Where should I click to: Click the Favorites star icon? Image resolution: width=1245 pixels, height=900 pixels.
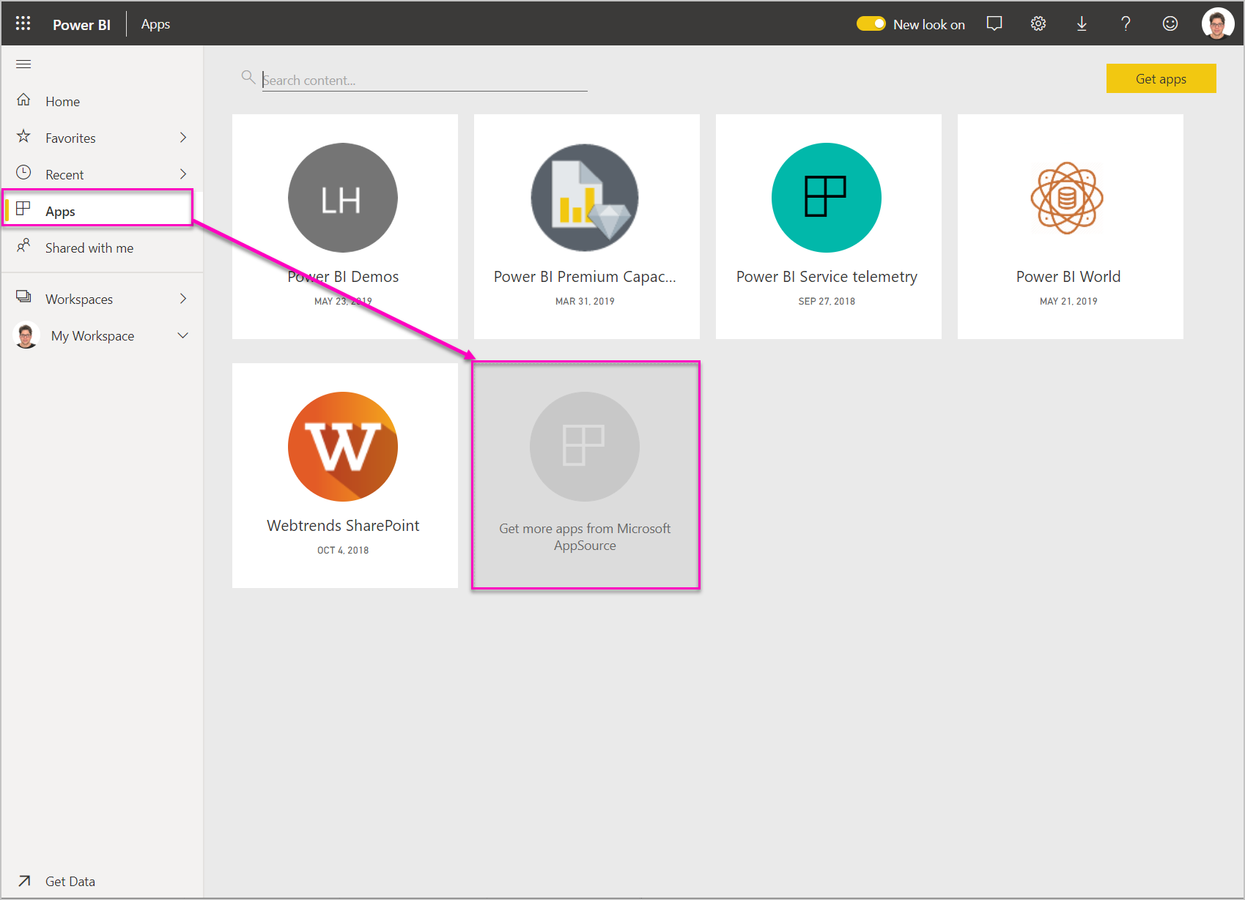pyautogui.click(x=23, y=136)
